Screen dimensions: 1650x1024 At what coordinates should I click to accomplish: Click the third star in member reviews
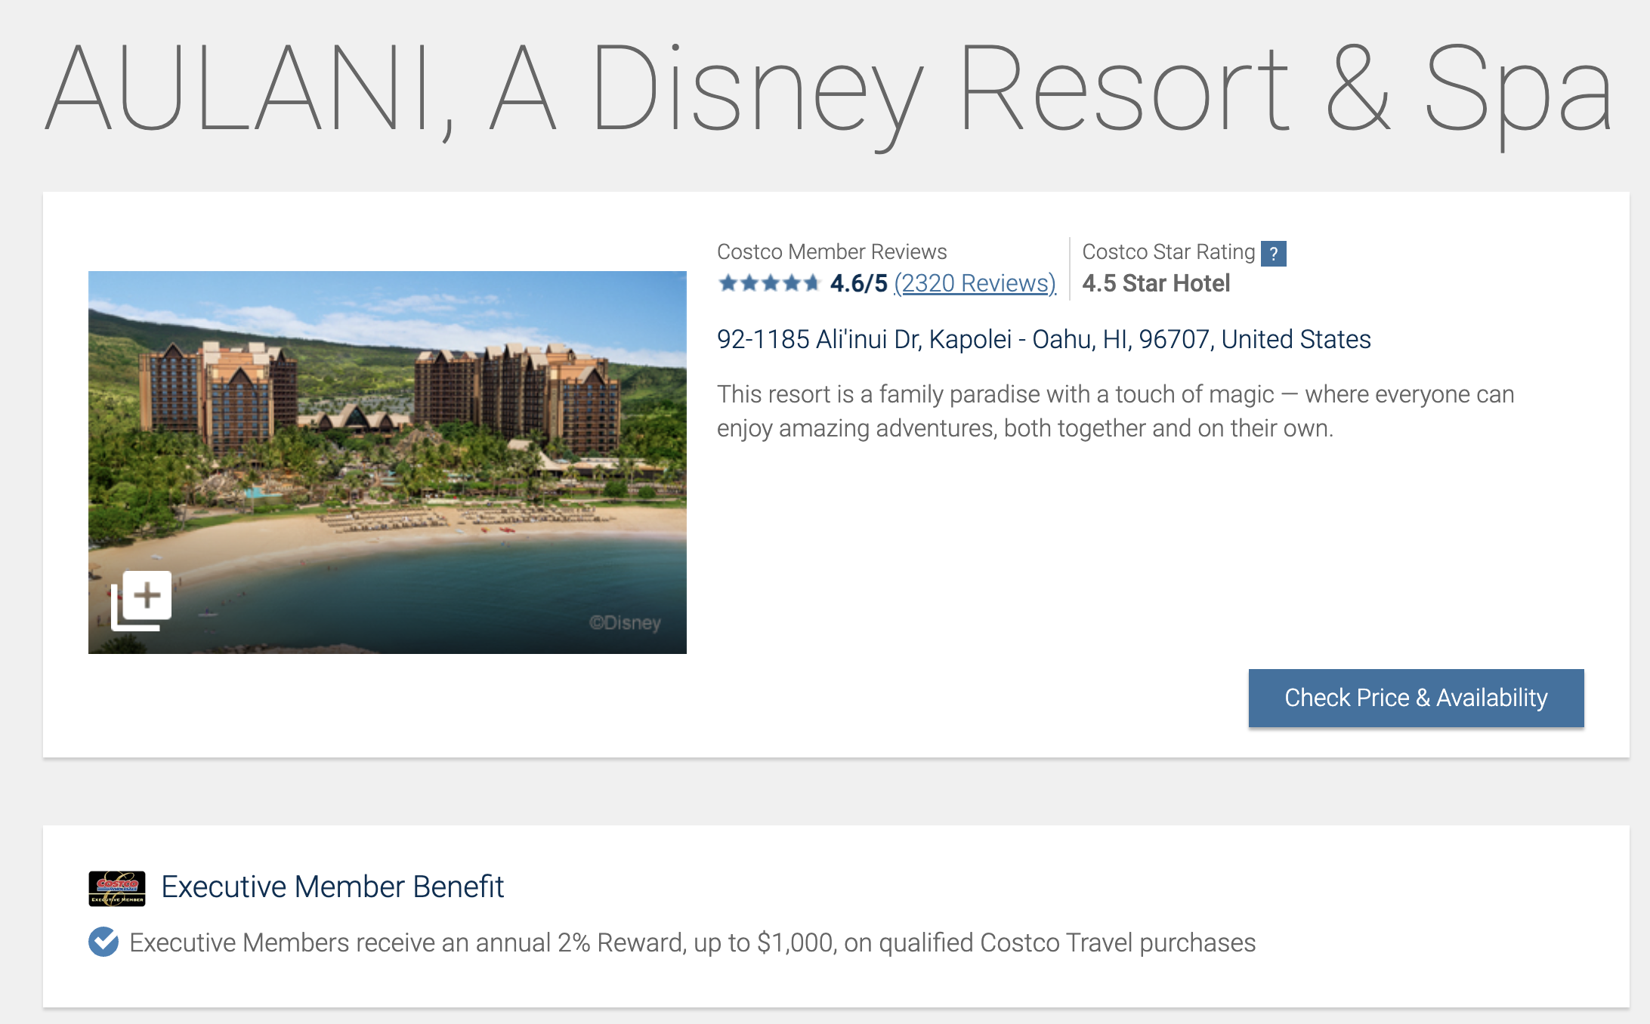[x=770, y=284]
